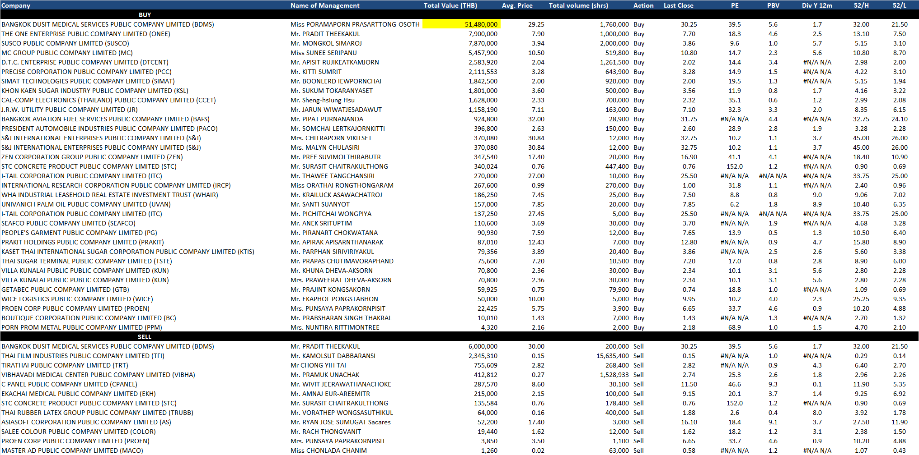919x455 pixels.
Task: Click the Company column header
Action: click(16, 5)
